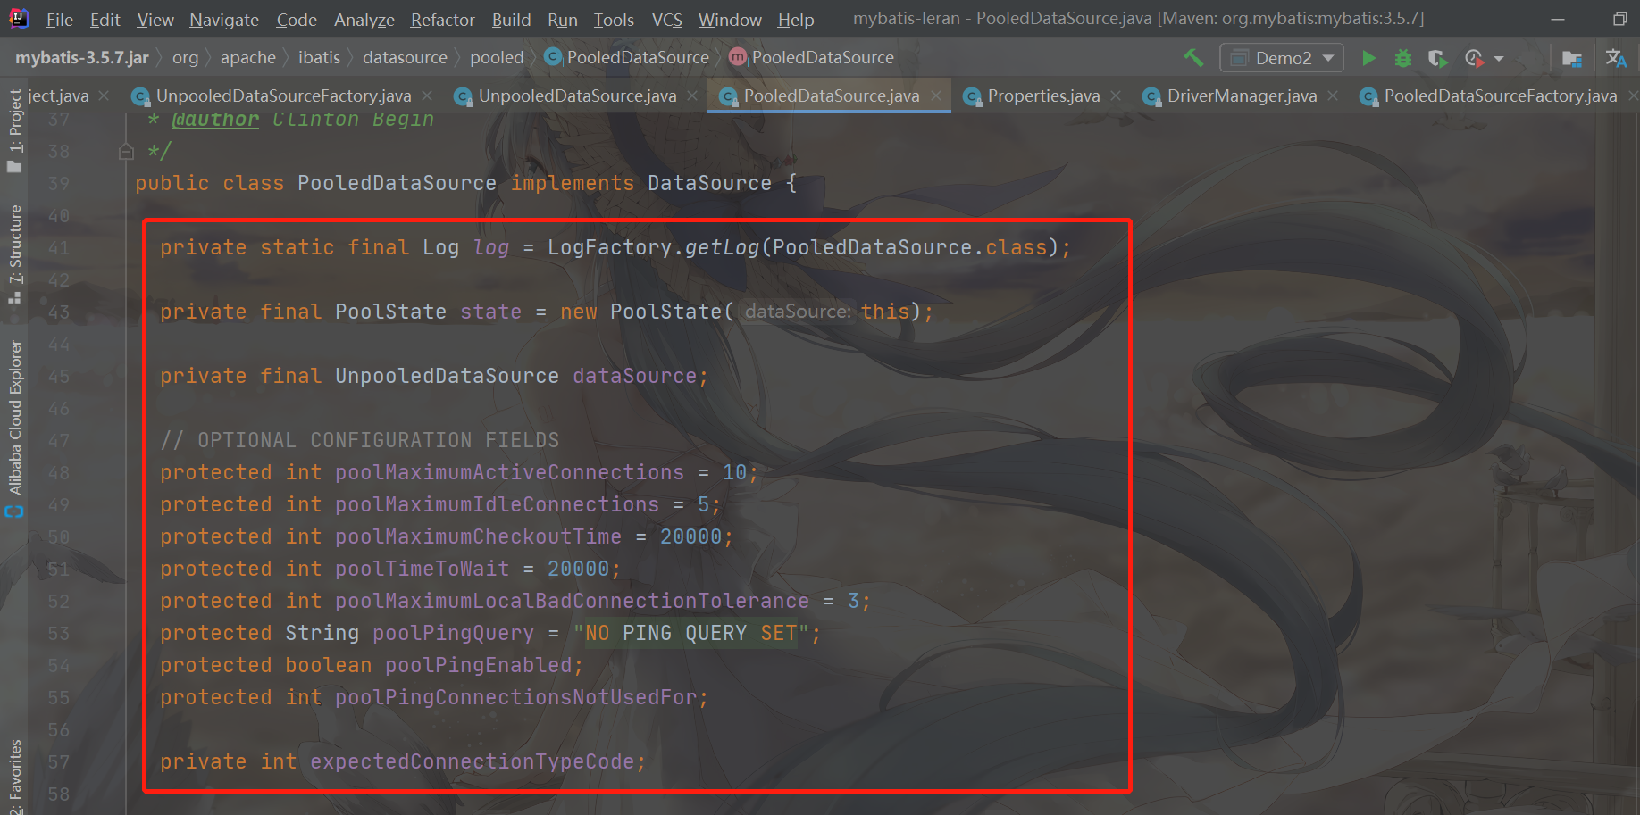Click line number 48 in gutter
Viewport: 1640px width, 815px height.
59,473
